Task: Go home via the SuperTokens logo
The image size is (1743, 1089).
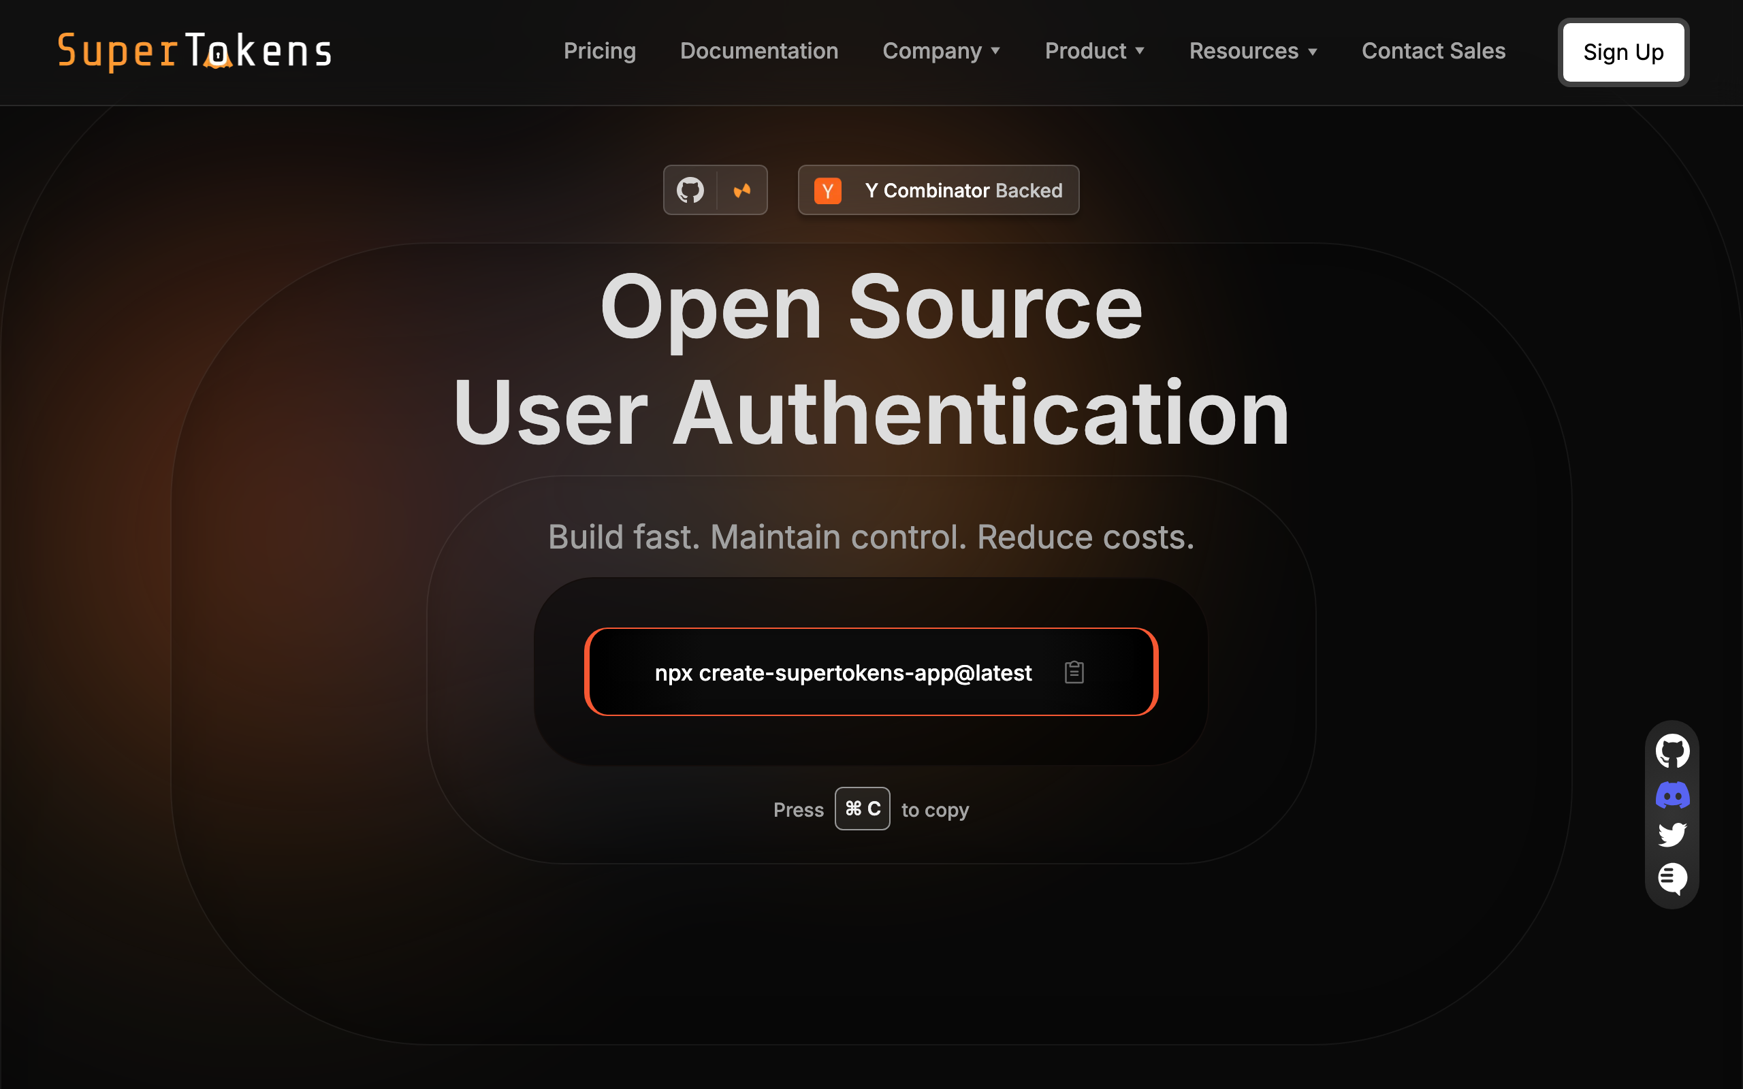Action: 195,52
